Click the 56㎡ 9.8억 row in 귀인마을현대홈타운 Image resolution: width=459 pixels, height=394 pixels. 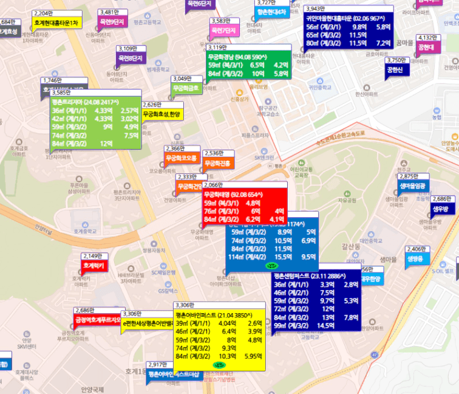tap(348, 27)
